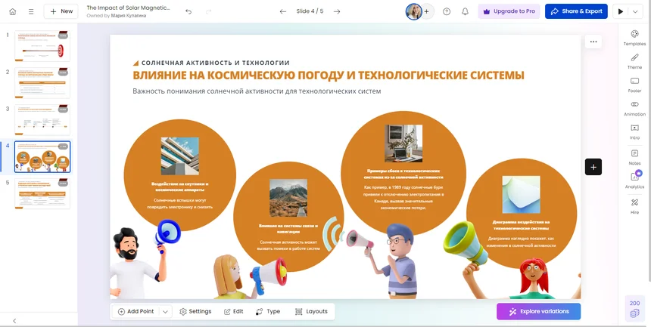Open Layouts options
The width and height of the screenshot is (651, 327).
click(x=311, y=312)
